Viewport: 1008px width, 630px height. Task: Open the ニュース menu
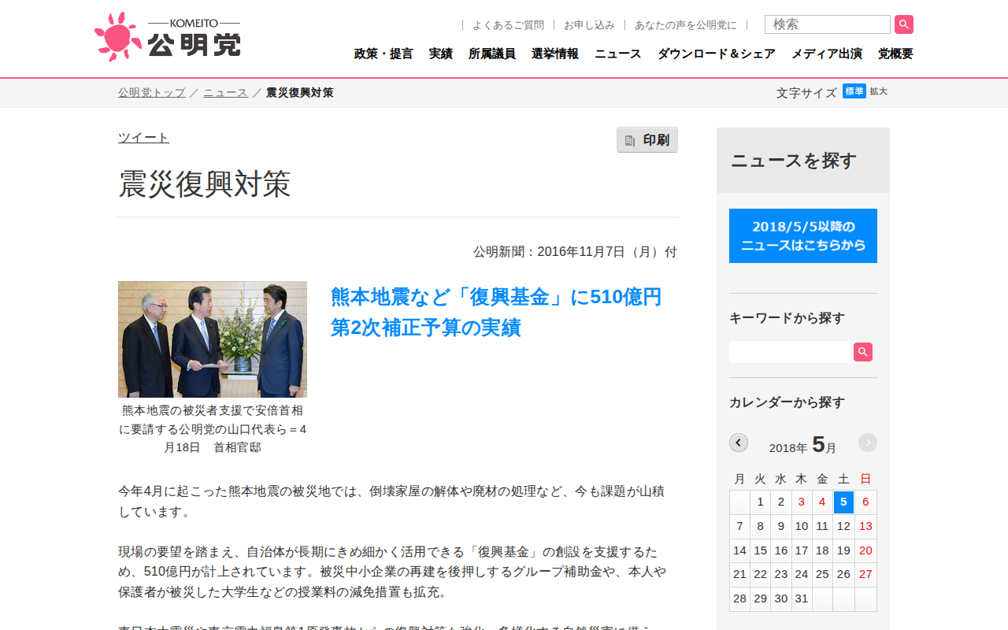(x=618, y=54)
